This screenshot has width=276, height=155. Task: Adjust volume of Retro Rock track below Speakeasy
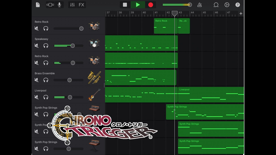[x=73, y=63]
